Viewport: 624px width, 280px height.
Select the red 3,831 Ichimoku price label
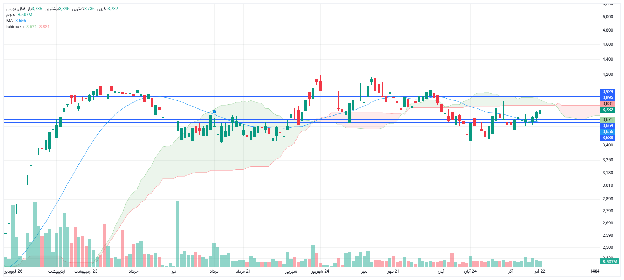click(x=608, y=103)
